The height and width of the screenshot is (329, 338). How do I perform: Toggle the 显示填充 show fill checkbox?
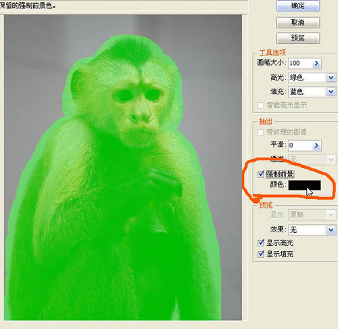[x=261, y=254]
